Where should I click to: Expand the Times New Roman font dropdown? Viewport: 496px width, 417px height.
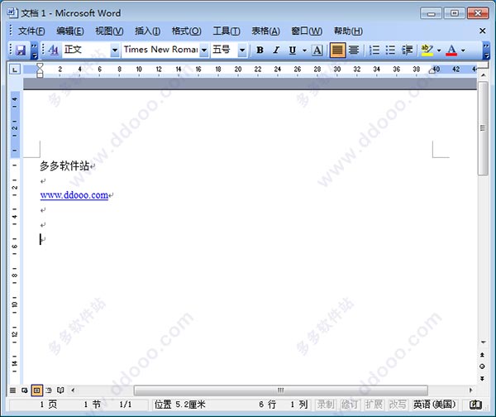(x=204, y=50)
